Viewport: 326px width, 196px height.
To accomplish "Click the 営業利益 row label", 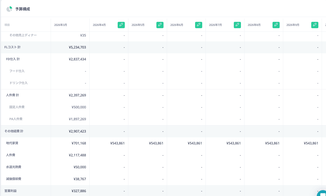I will pyautogui.click(x=10, y=191).
